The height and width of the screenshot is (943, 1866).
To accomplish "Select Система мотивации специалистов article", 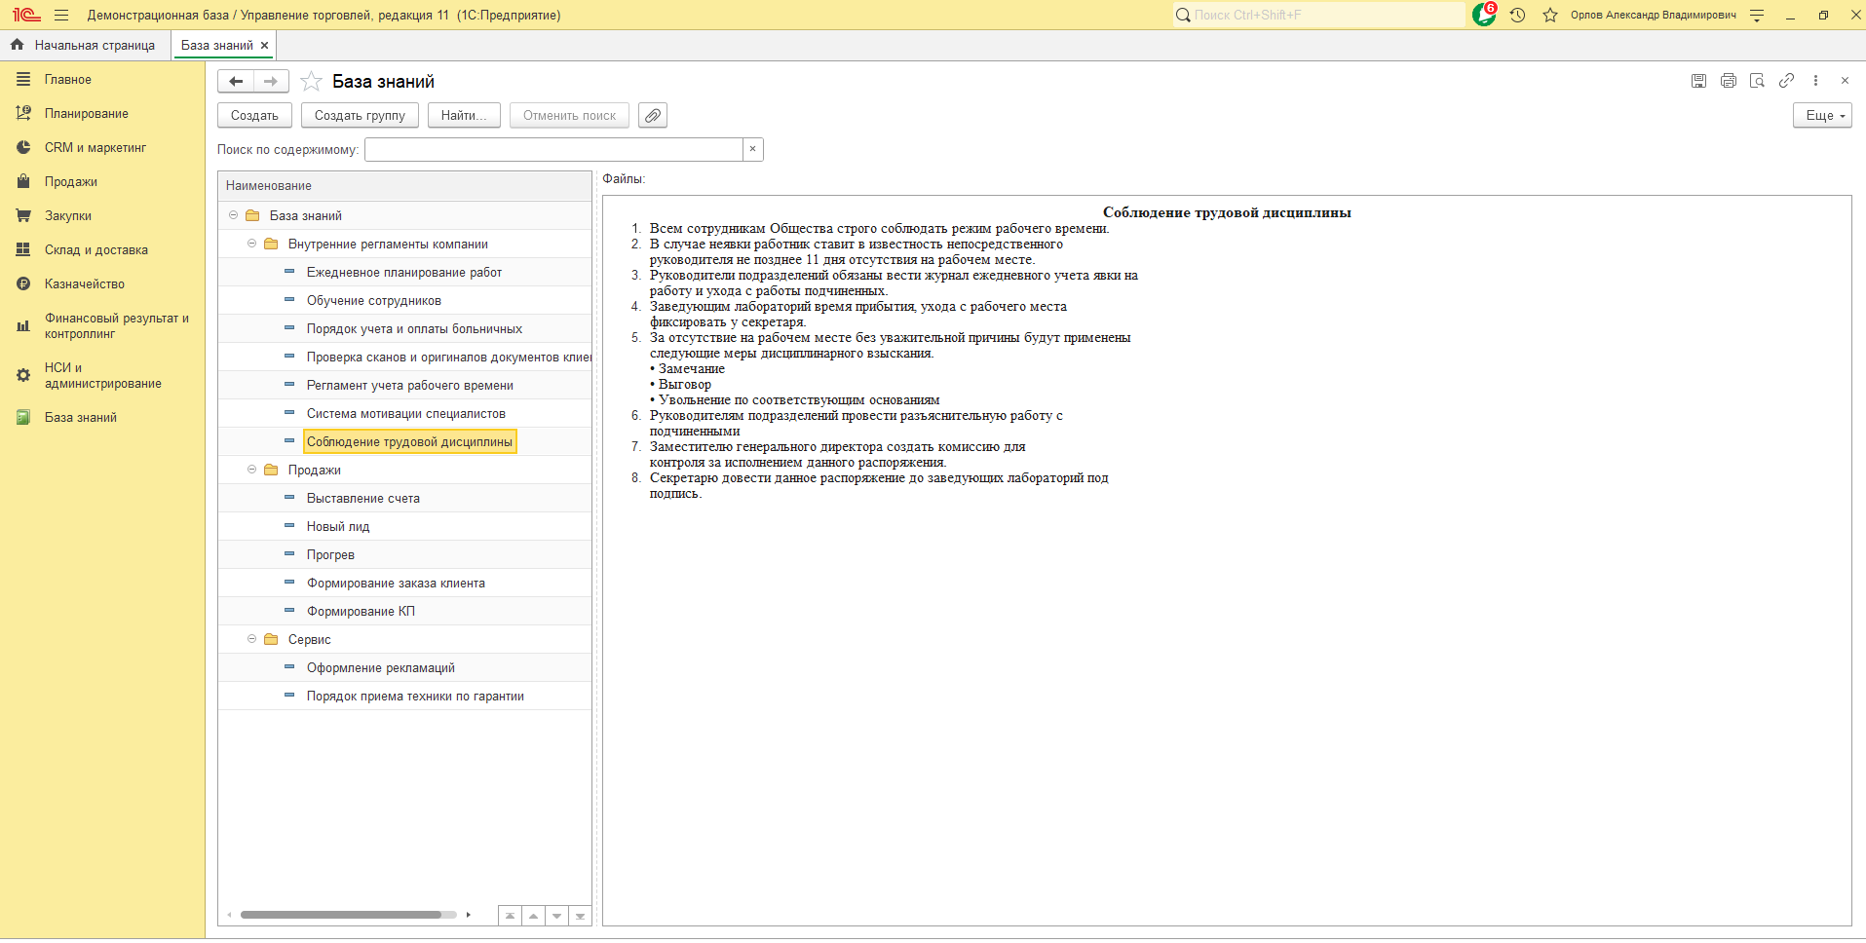I will (404, 414).
